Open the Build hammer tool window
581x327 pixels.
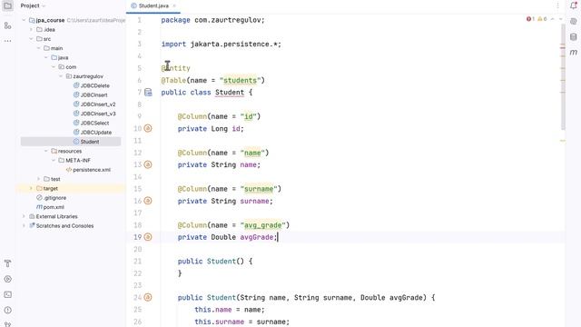point(7,263)
